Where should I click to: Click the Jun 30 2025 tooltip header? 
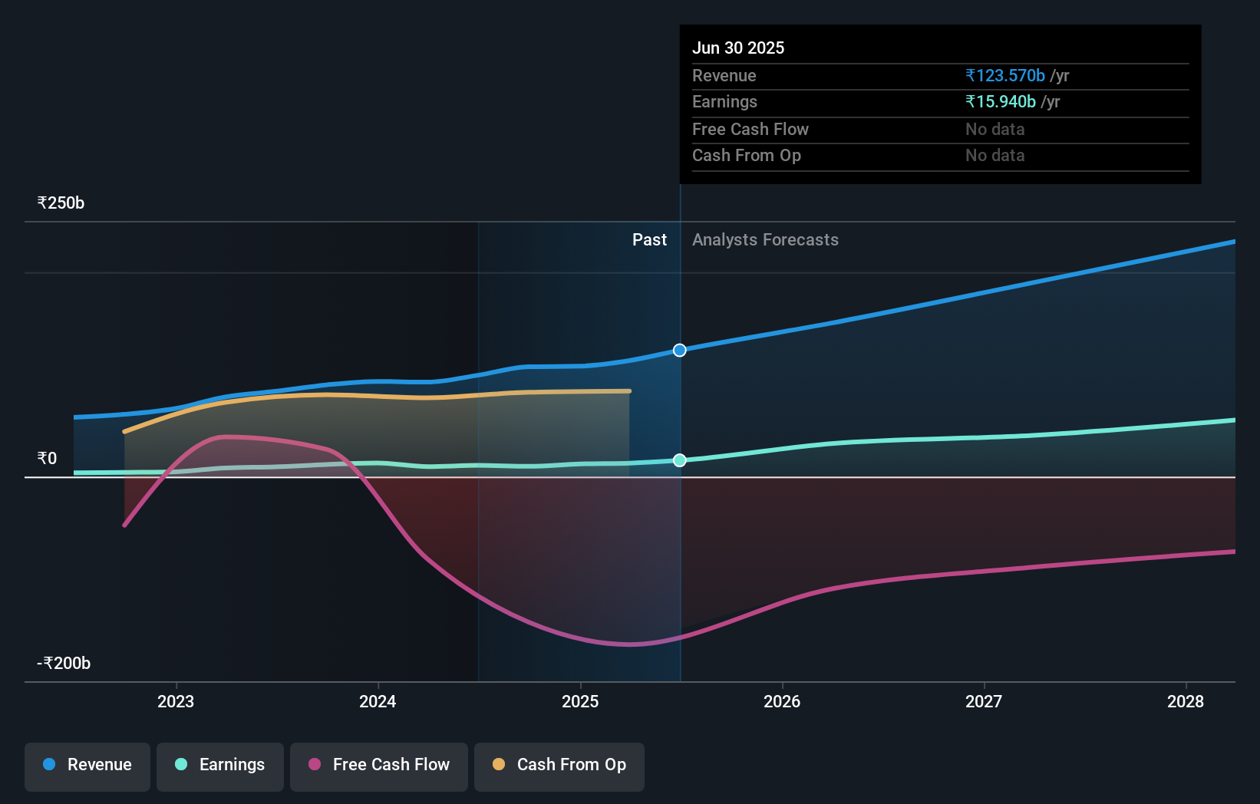(738, 48)
